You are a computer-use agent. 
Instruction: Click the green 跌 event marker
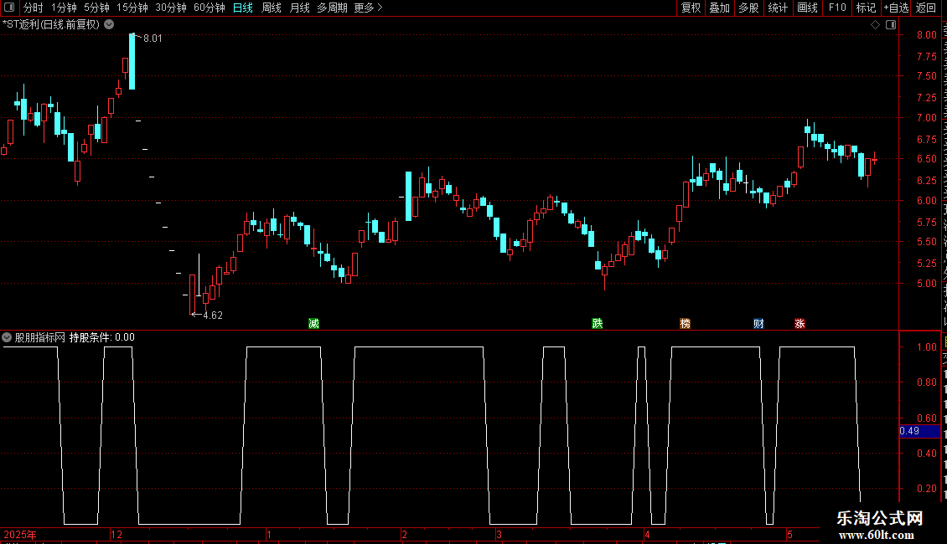(598, 323)
